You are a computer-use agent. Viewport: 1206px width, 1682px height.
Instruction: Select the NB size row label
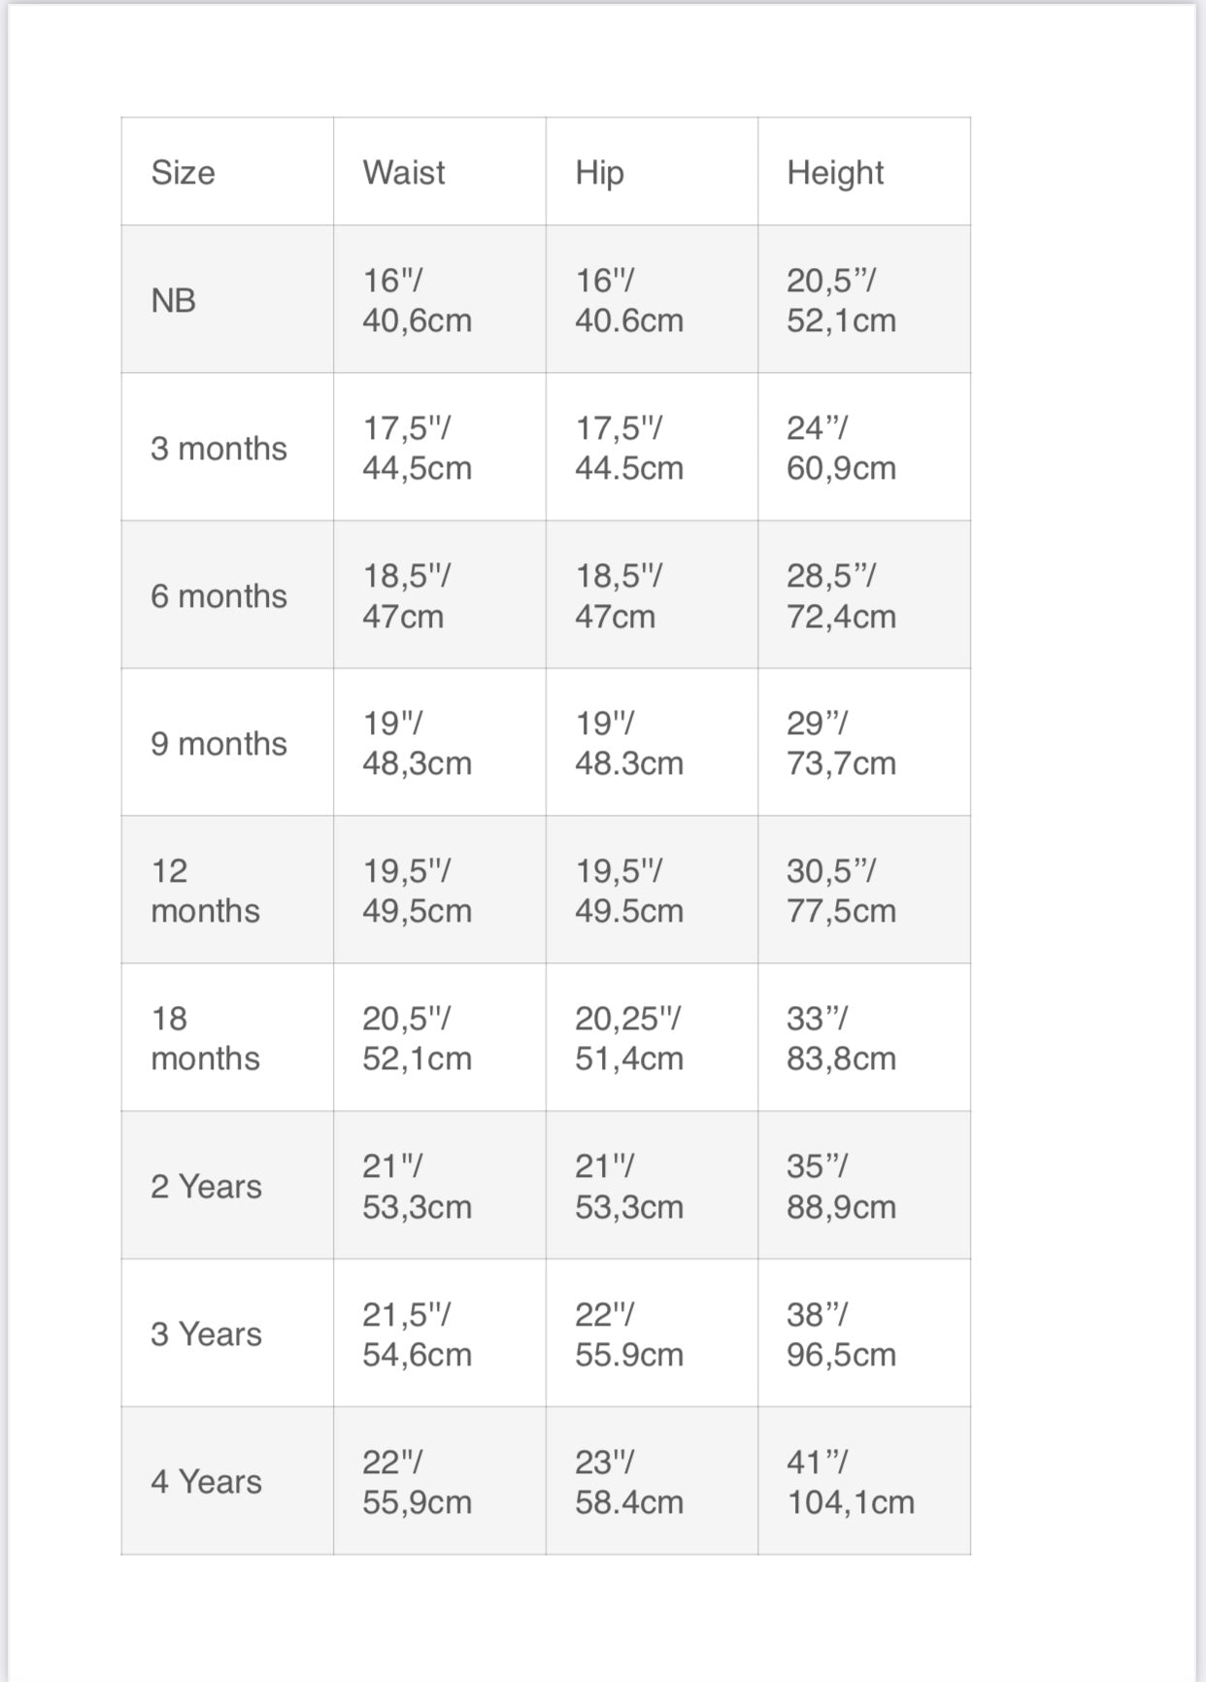(174, 301)
